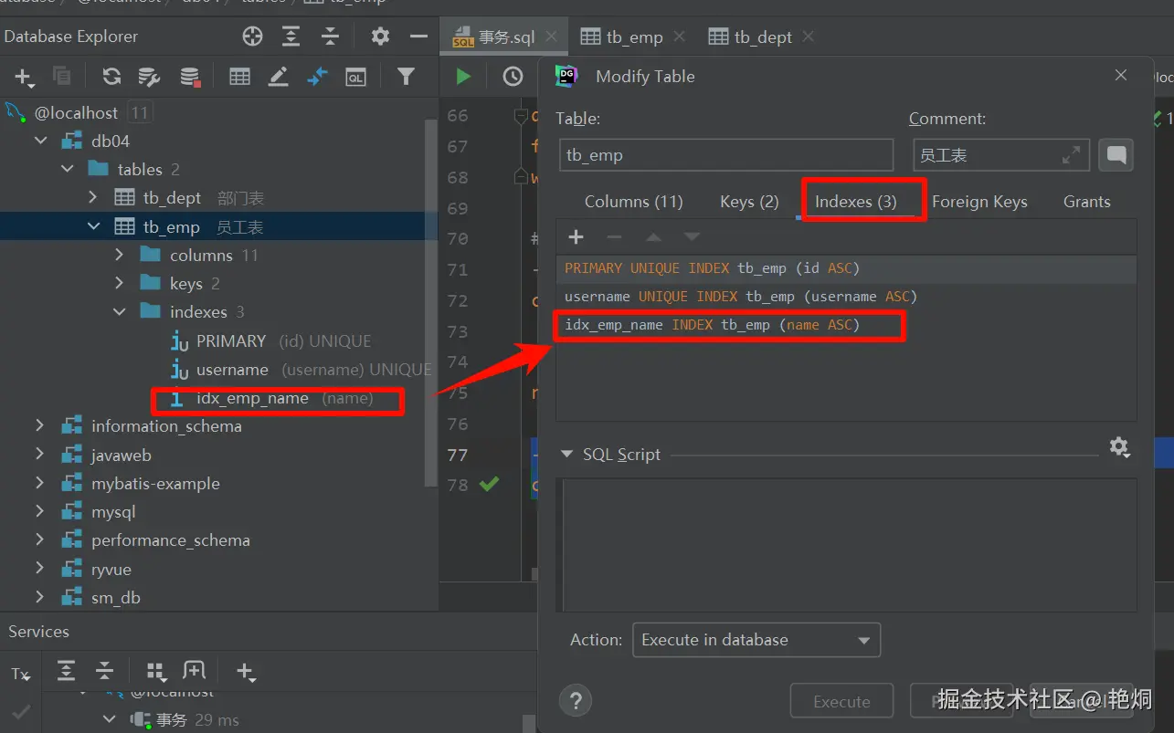
Task: Expand the keys folder under tb_emp
Action: point(120,283)
